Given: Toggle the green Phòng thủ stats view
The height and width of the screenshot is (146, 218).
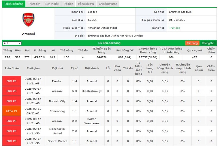Looking at the screenshot, I should (x=208, y=43).
